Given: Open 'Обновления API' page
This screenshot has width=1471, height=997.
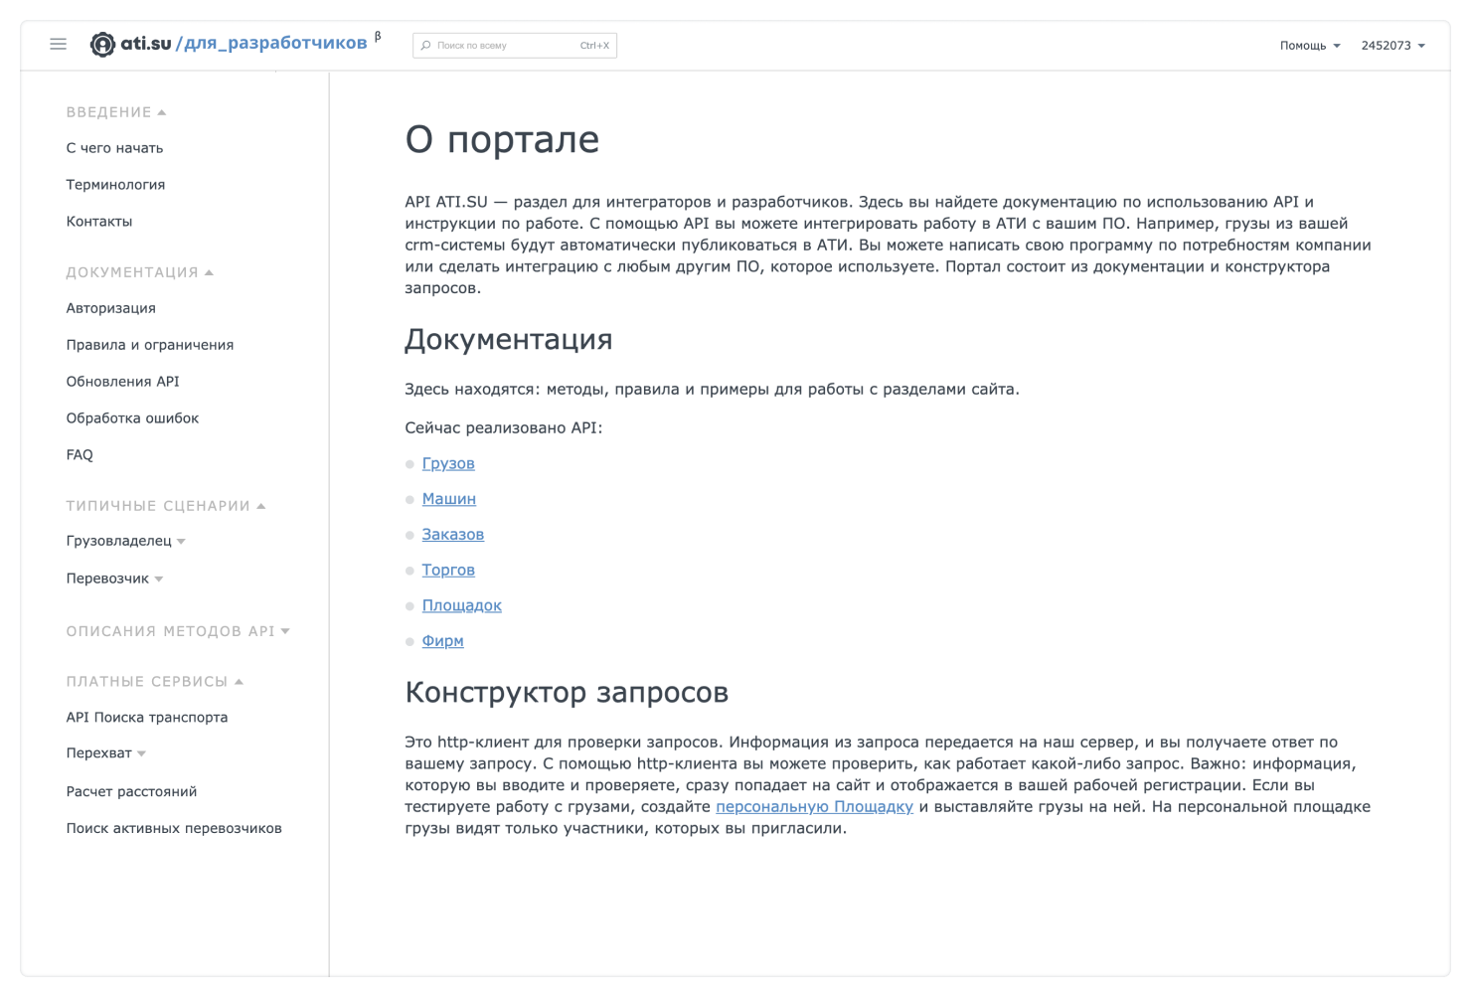Looking at the screenshot, I should pyautogui.click(x=123, y=382).
